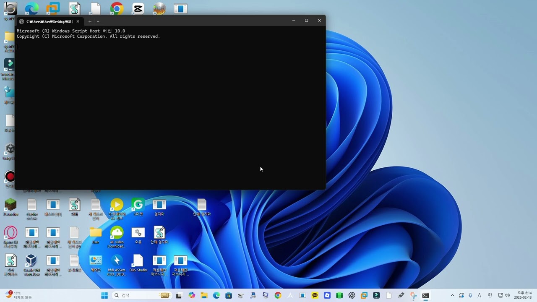537x302 pixels.
Task: Open the @echo off.exe desktop file
Action: pyautogui.click(x=32, y=209)
